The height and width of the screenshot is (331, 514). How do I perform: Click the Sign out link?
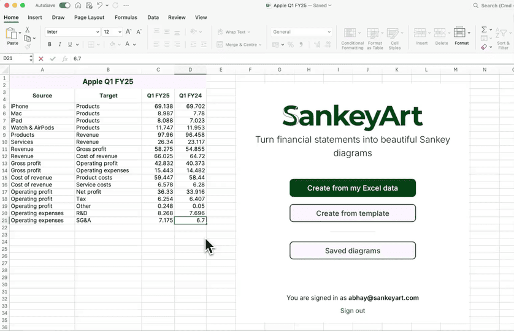[353, 311]
